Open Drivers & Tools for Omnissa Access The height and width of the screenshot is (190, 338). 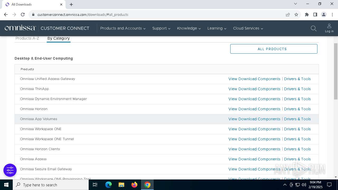[297, 159]
